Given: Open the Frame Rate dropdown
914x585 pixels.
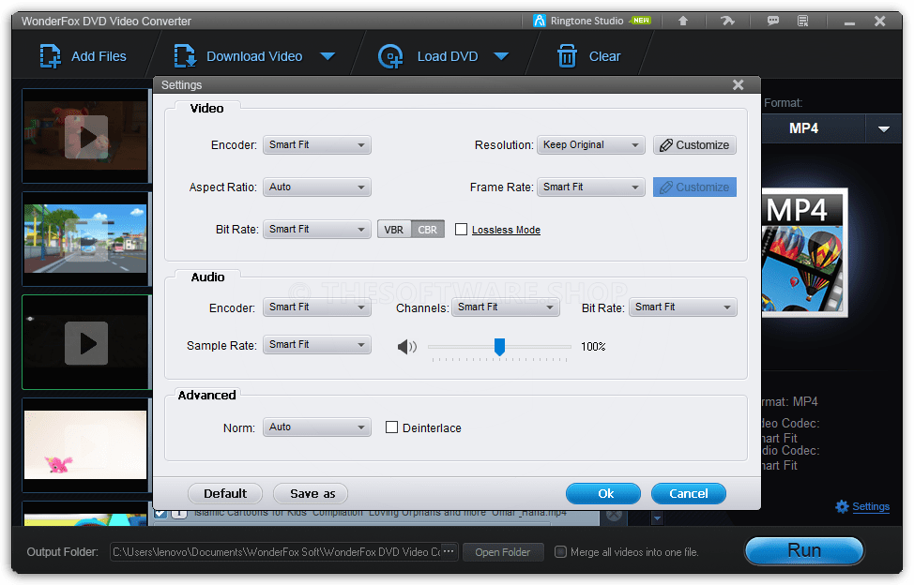Looking at the screenshot, I should coord(591,187).
